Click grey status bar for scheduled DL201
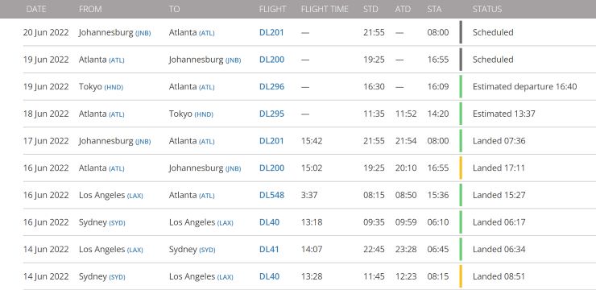596x290 pixels. pyautogui.click(x=461, y=32)
